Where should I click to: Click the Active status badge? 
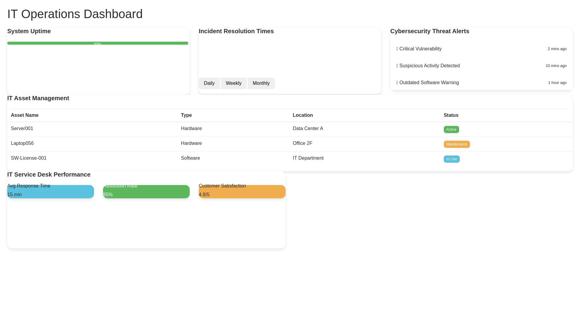[x=451, y=129]
